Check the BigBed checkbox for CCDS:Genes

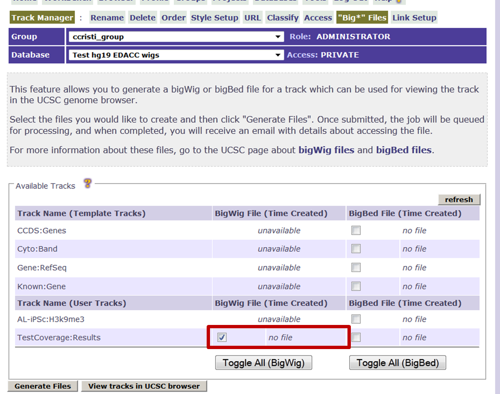coord(356,230)
